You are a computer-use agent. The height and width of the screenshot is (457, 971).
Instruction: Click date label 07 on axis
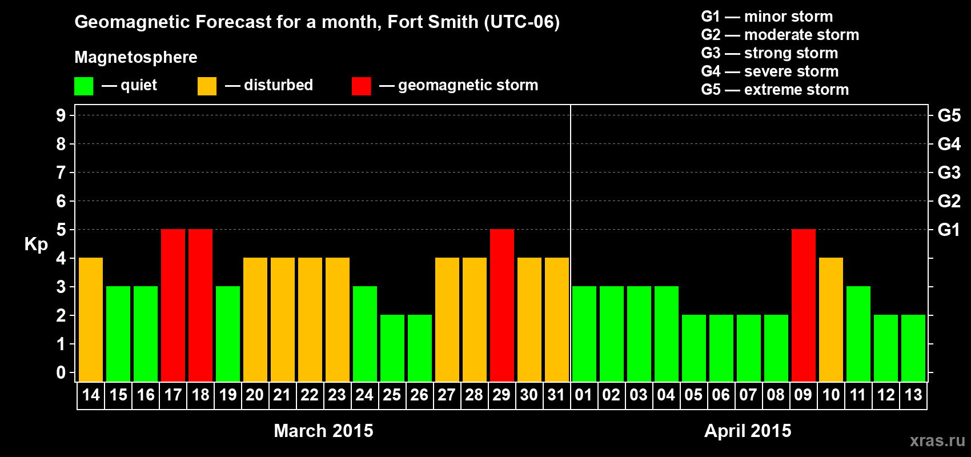748,395
